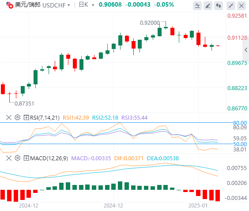The width and height of the screenshot is (249, 211).
Task: Remove the RSI indicator panel
Action: 9,118
